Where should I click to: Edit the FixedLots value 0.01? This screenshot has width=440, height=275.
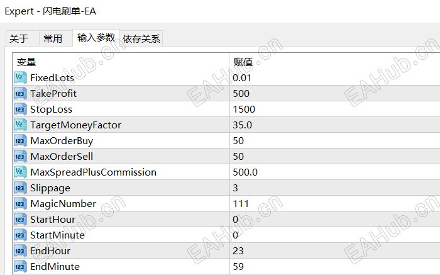click(x=241, y=78)
